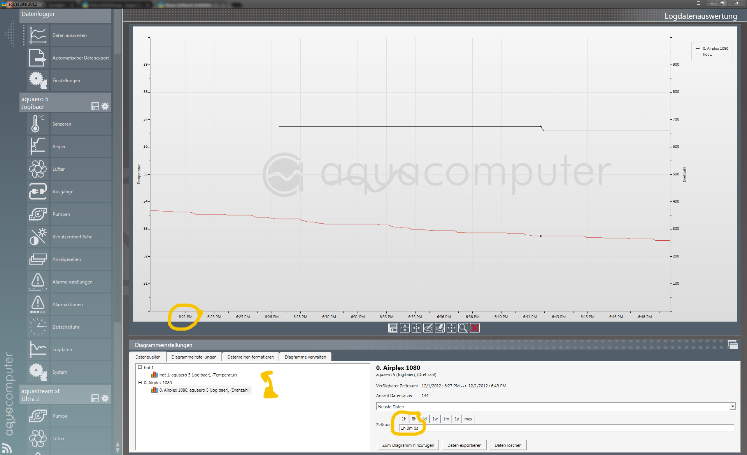This screenshot has width=747, height=455.
Task: Click the Daten löschen button
Action: [508, 445]
